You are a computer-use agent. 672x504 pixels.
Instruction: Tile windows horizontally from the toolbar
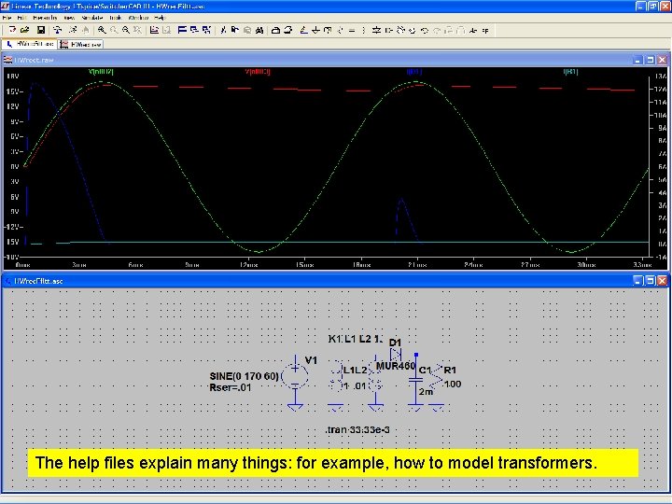(x=182, y=30)
